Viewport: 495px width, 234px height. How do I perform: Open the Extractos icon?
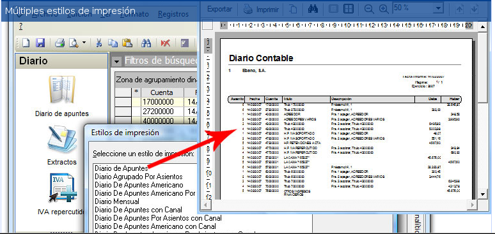coord(62,139)
